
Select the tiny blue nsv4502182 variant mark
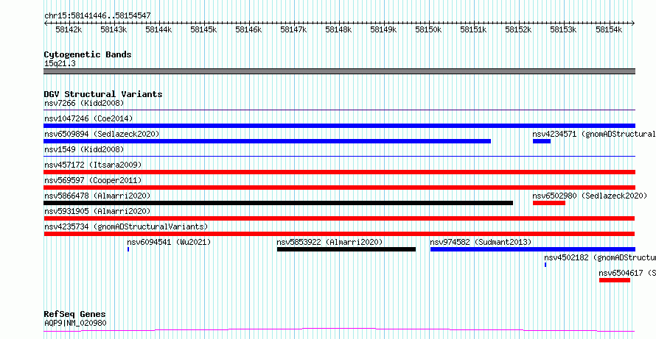[545, 265]
